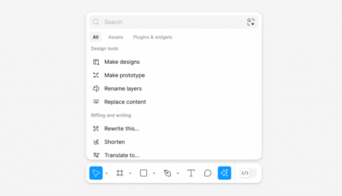Image resolution: width=342 pixels, height=196 pixels.
Task: Select the Move tool in the toolbar
Action: click(x=96, y=173)
